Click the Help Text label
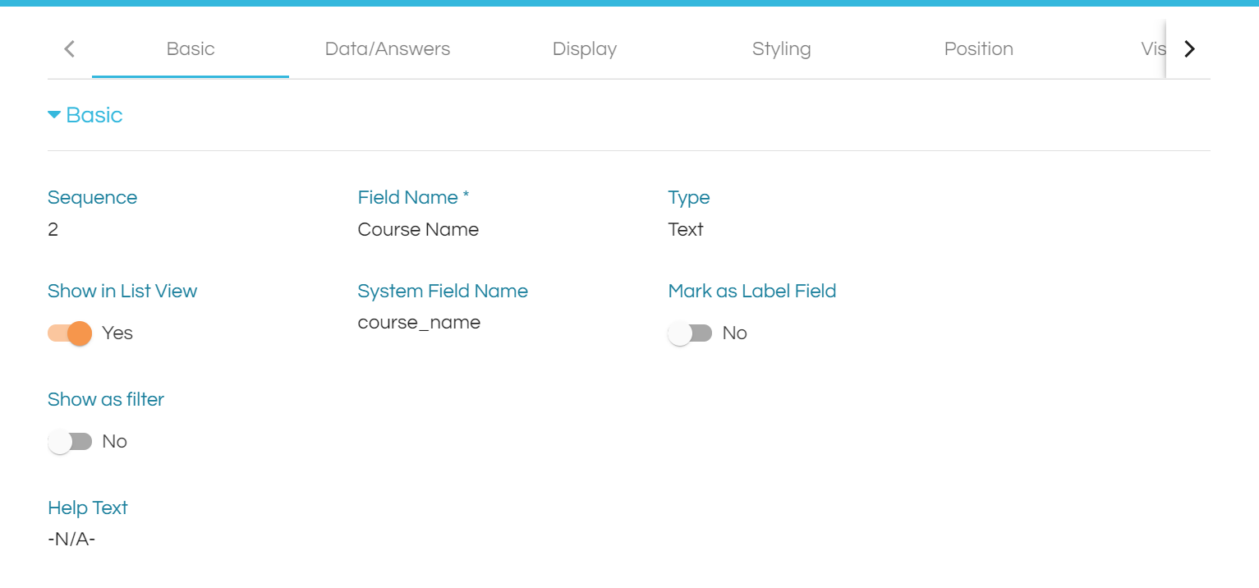Screen dimensions: 1259x588 tap(88, 508)
